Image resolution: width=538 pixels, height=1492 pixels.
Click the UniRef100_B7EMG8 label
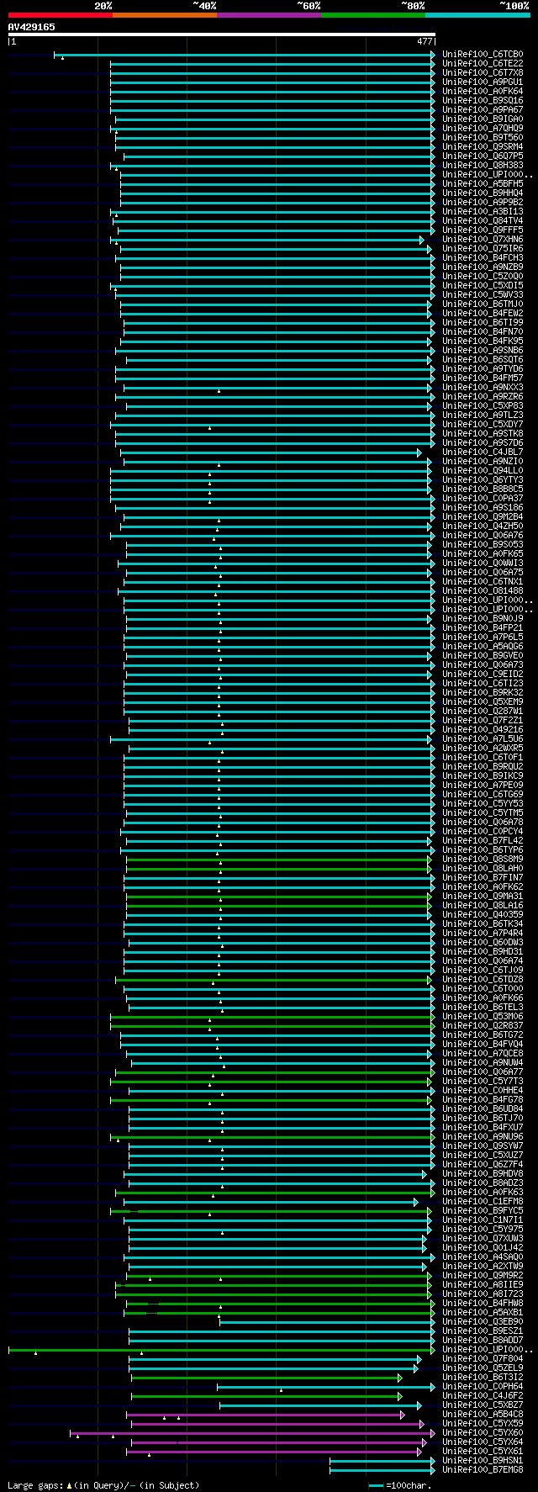(483, 1470)
